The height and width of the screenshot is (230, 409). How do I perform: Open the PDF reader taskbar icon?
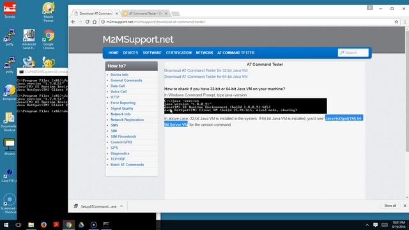pyautogui.click(x=56, y=225)
